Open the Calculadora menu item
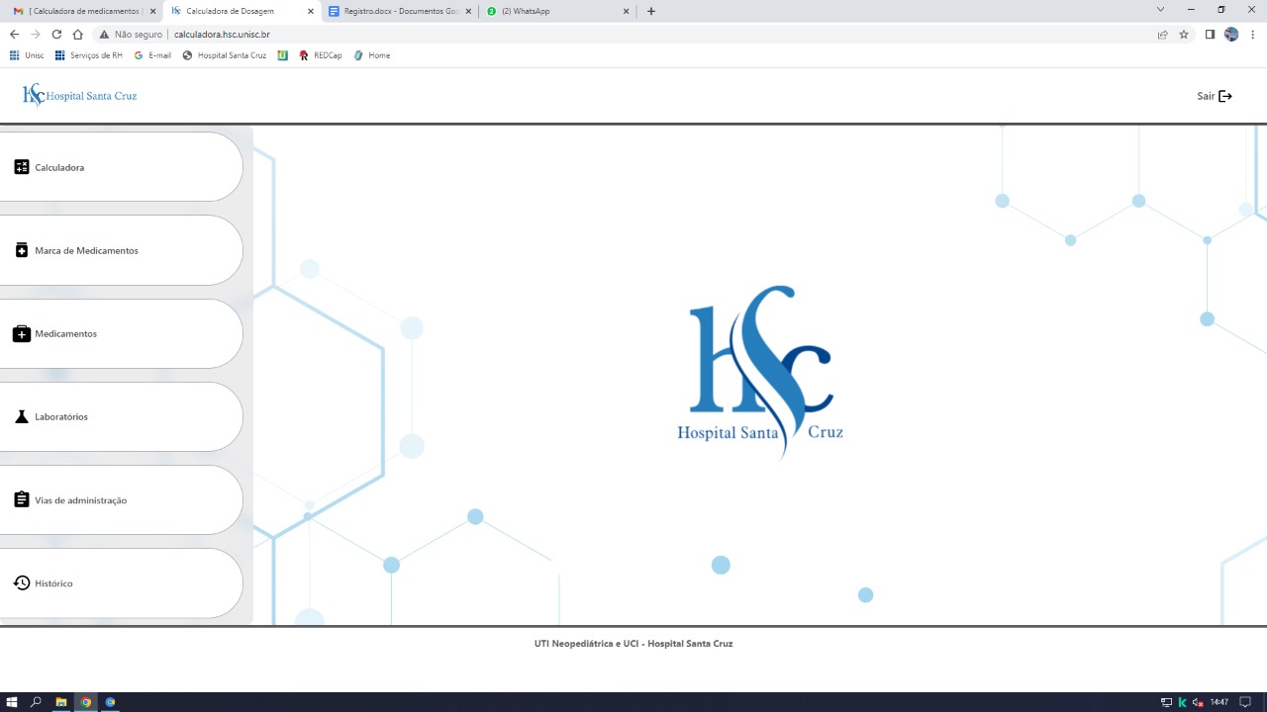Viewport: 1267px width, 712px height. coord(121,167)
